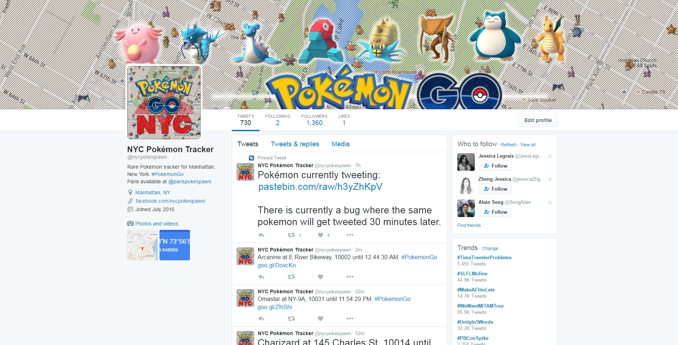Follow Alain Seng
Image resolution: width=678 pixels, height=345 pixels.
495,212
